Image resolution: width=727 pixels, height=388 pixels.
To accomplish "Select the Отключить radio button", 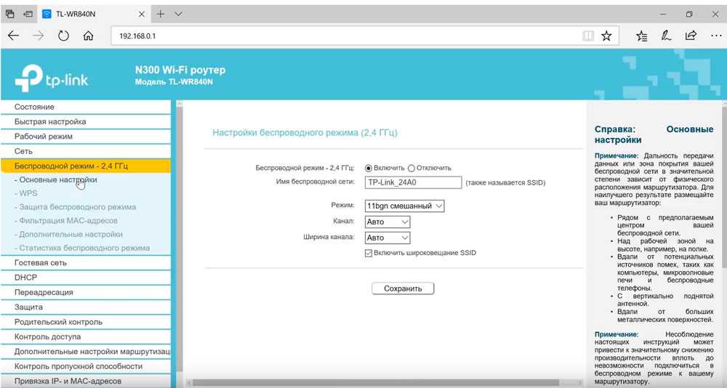I will [411, 168].
